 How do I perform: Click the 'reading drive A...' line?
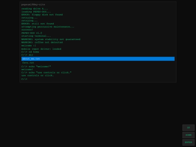34,9
